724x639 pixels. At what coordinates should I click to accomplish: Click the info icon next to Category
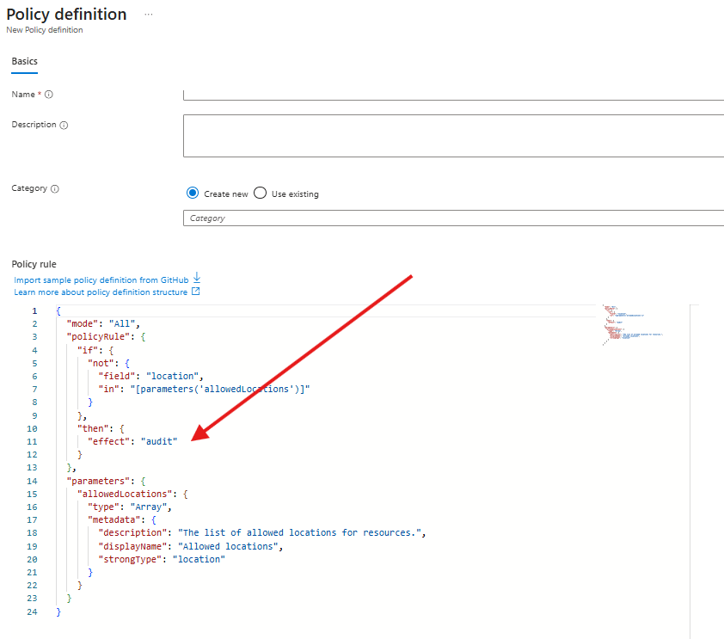click(55, 189)
